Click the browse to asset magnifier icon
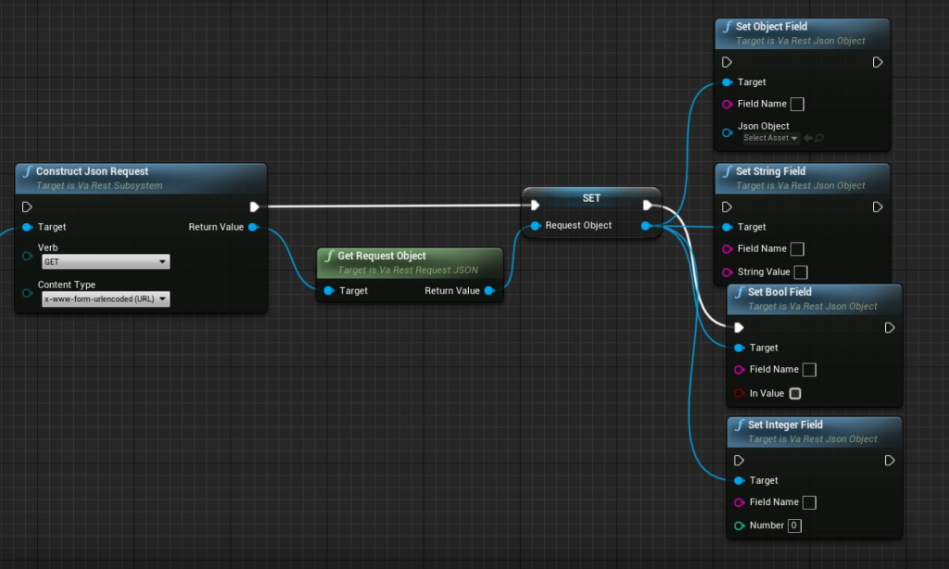949x569 pixels. [819, 138]
